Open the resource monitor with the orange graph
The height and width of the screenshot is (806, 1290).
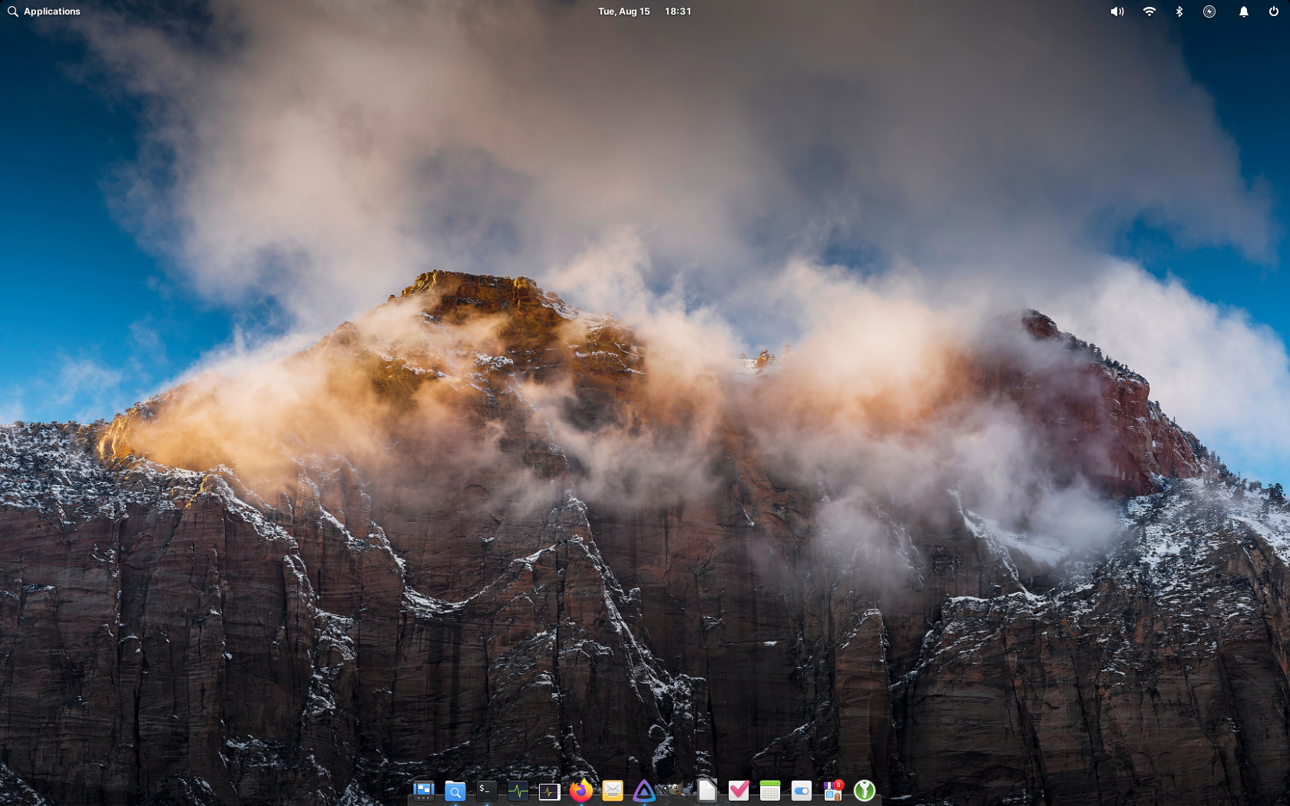pos(549,791)
